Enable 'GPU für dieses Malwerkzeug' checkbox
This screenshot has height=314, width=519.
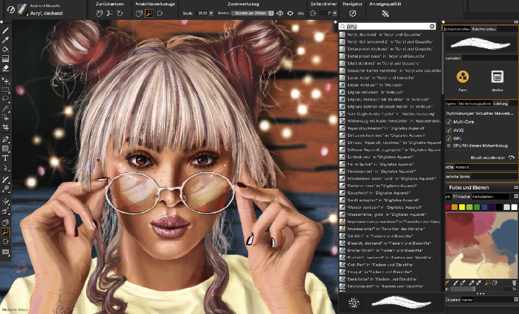point(449,146)
